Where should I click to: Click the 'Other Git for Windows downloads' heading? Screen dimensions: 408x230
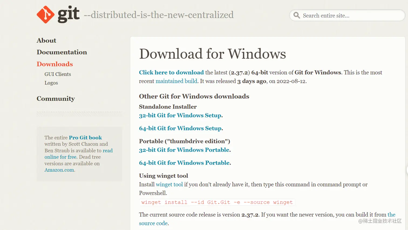click(x=194, y=96)
